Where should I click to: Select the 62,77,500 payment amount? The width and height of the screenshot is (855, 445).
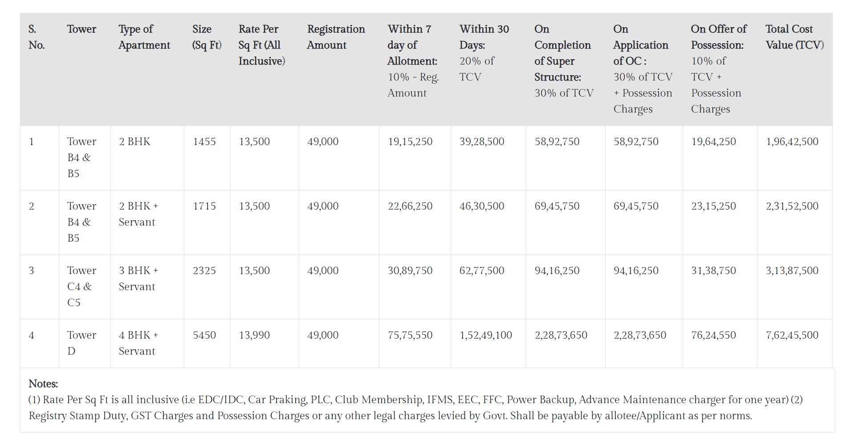(481, 271)
